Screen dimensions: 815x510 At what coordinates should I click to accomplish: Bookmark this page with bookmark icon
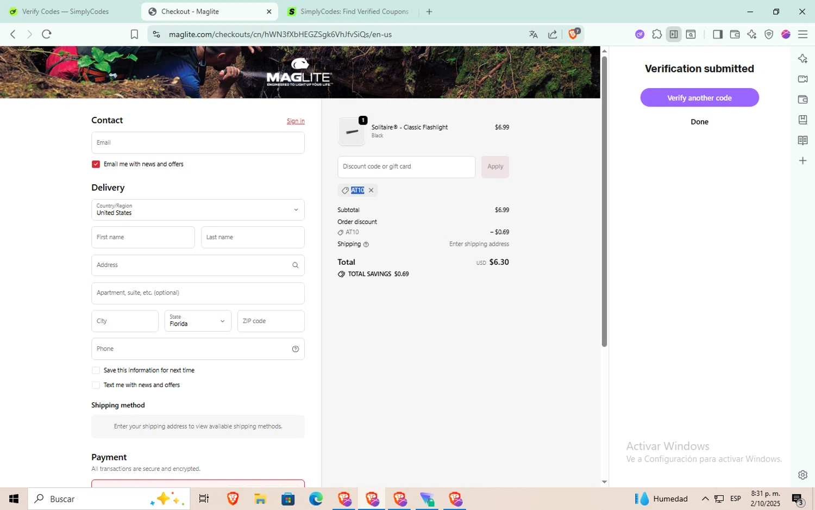pyautogui.click(x=134, y=34)
